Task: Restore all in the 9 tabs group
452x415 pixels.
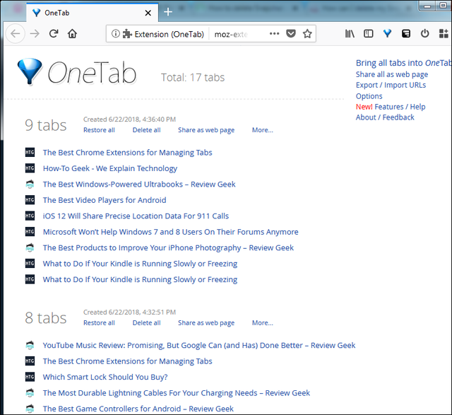Action: click(99, 130)
